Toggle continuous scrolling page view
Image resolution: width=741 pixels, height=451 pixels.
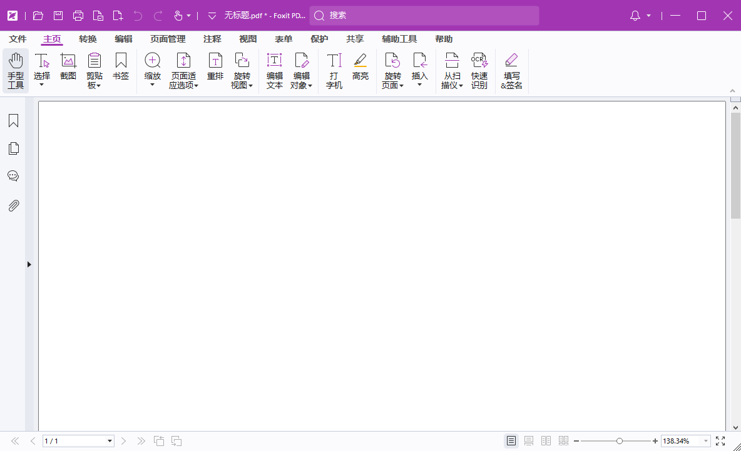(528, 440)
